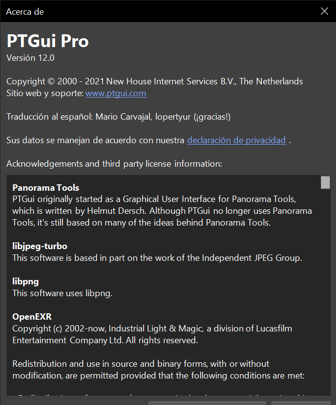Open the declaración de privacidad link

pyautogui.click(x=236, y=140)
